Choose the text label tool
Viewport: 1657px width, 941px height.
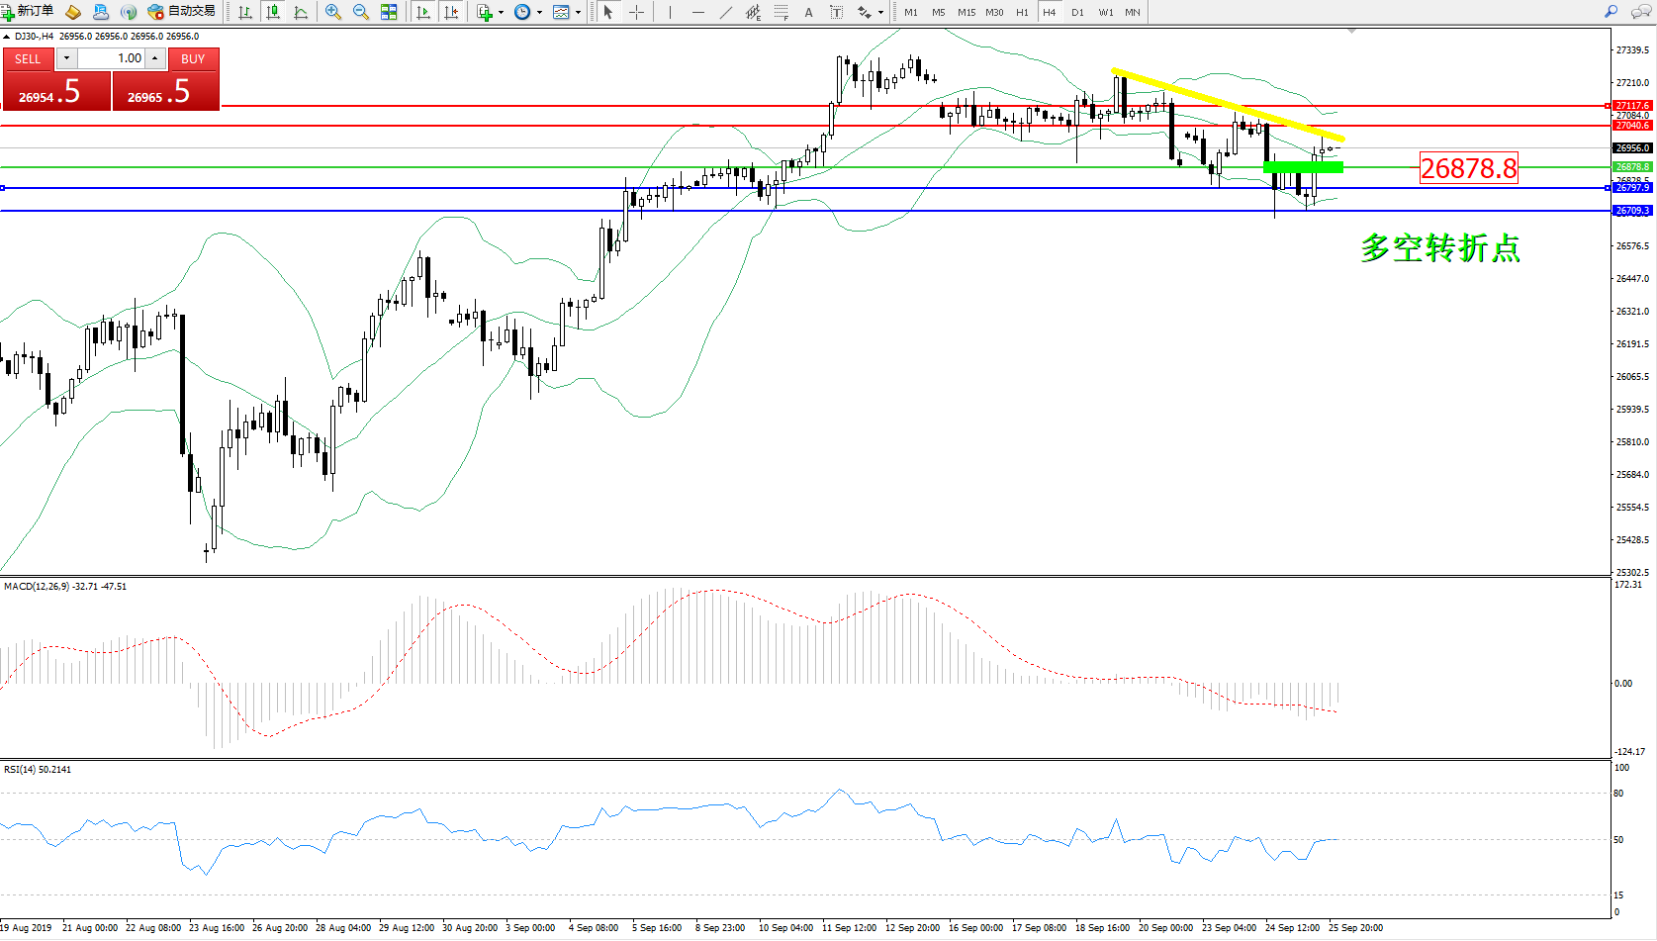tap(808, 12)
